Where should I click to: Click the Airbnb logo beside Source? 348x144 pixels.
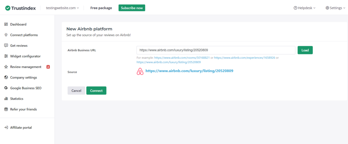[140, 71]
